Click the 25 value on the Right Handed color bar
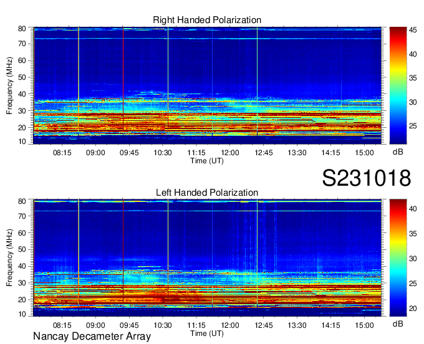The width and height of the screenshot is (424, 344). point(413,126)
